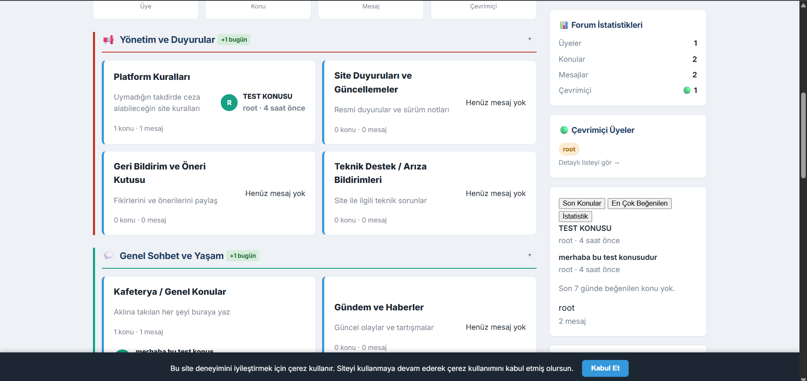807x381 pixels.
Task: Click the Üyeler row in forum statistics
Action: coord(628,43)
